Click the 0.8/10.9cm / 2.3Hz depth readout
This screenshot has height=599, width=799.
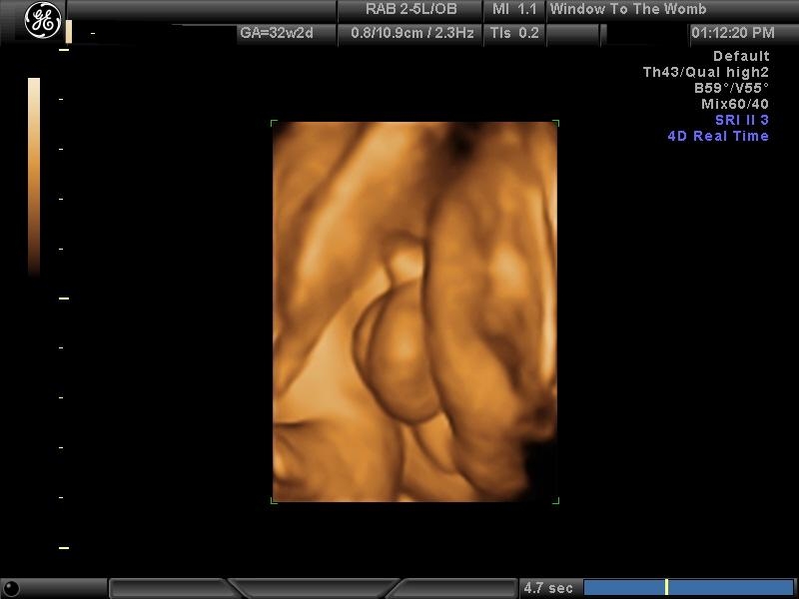412,33
